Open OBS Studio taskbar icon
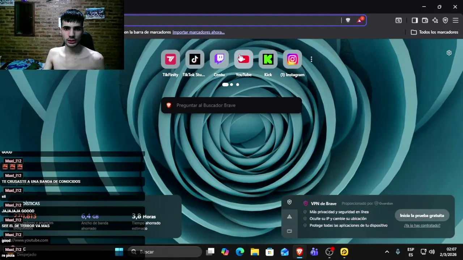Image resolution: width=463 pixels, height=260 pixels. click(x=329, y=252)
